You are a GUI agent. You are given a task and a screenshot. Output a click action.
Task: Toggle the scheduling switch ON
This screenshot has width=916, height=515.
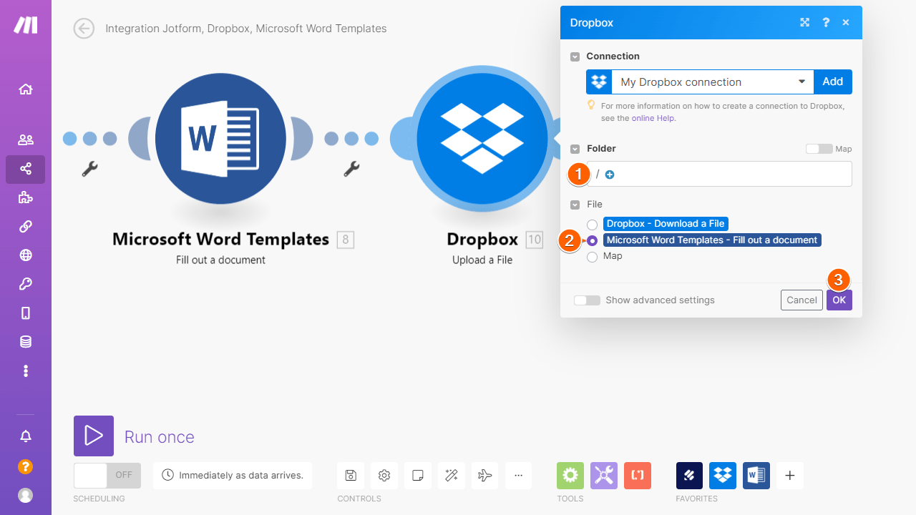pyautogui.click(x=107, y=475)
